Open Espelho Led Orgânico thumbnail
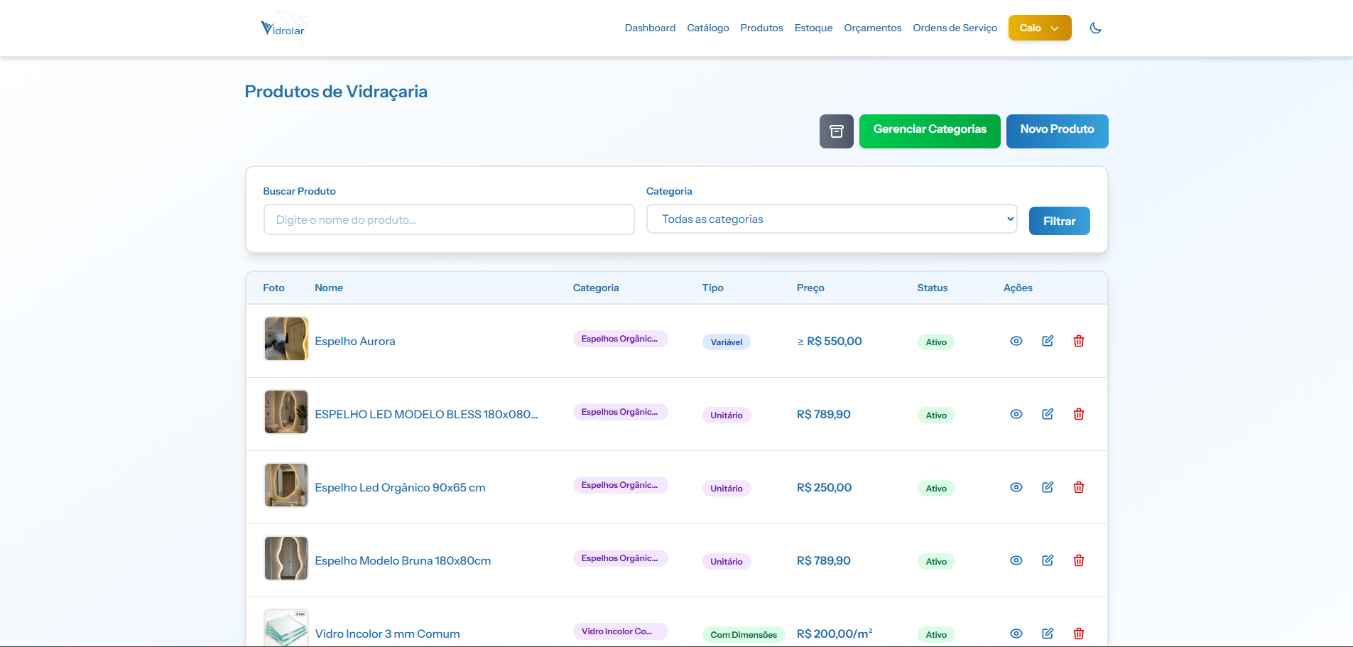 click(286, 485)
